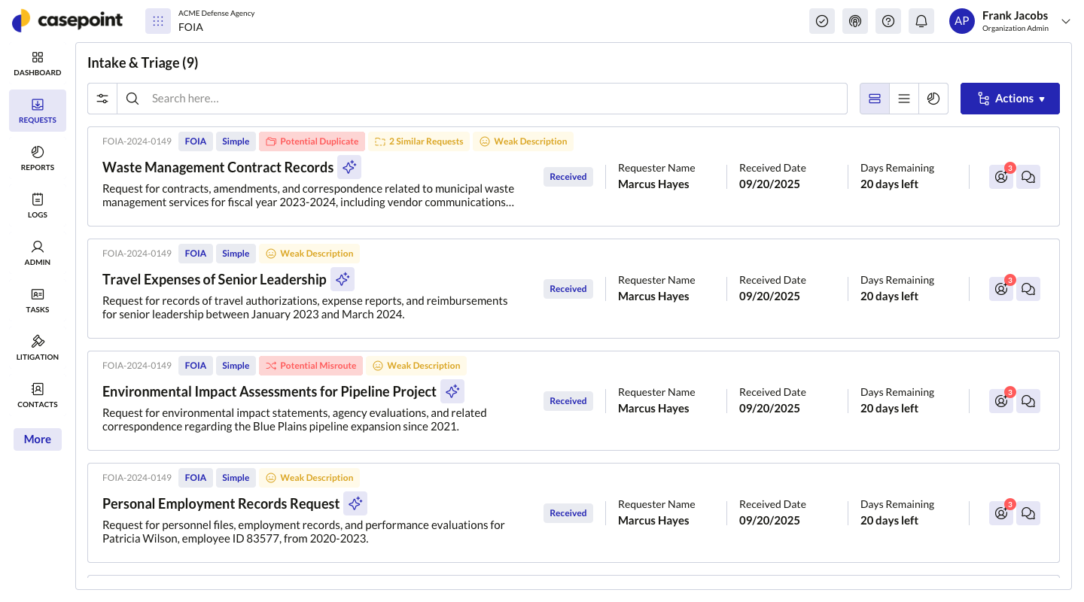Open the Requests section in the sidebar
This screenshot has height=602, width=1084.
coord(37,111)
